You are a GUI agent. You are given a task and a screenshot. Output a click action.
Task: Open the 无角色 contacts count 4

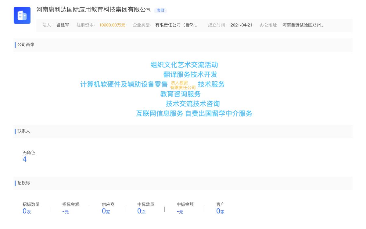pos(25,159)
